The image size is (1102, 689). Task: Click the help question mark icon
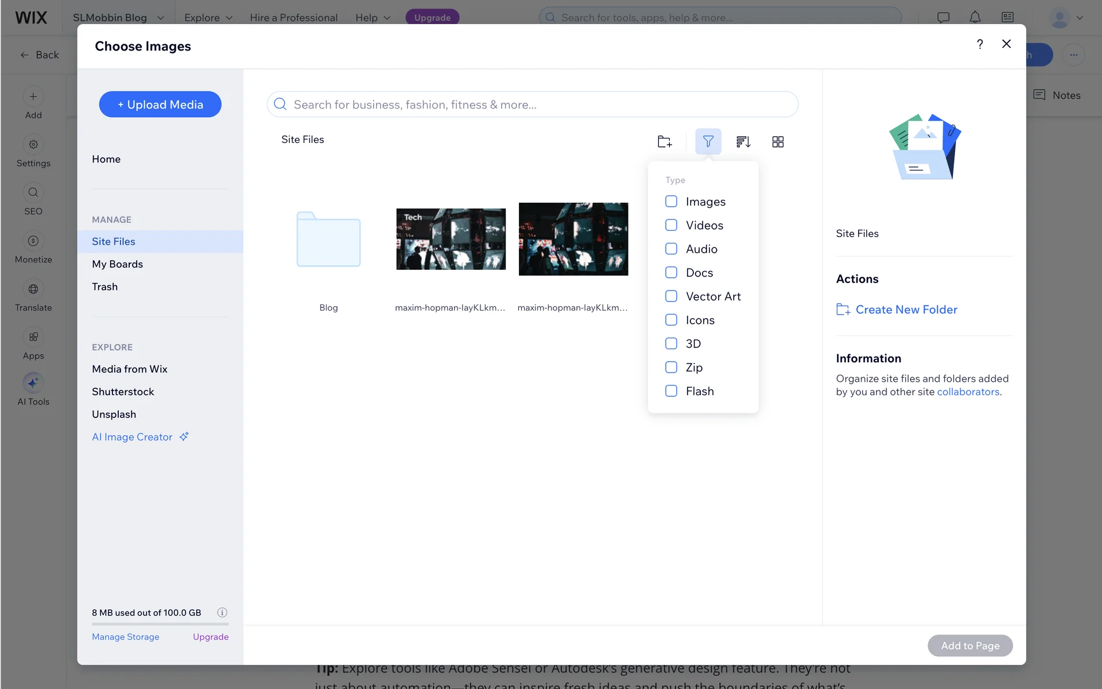coord(980,44)
